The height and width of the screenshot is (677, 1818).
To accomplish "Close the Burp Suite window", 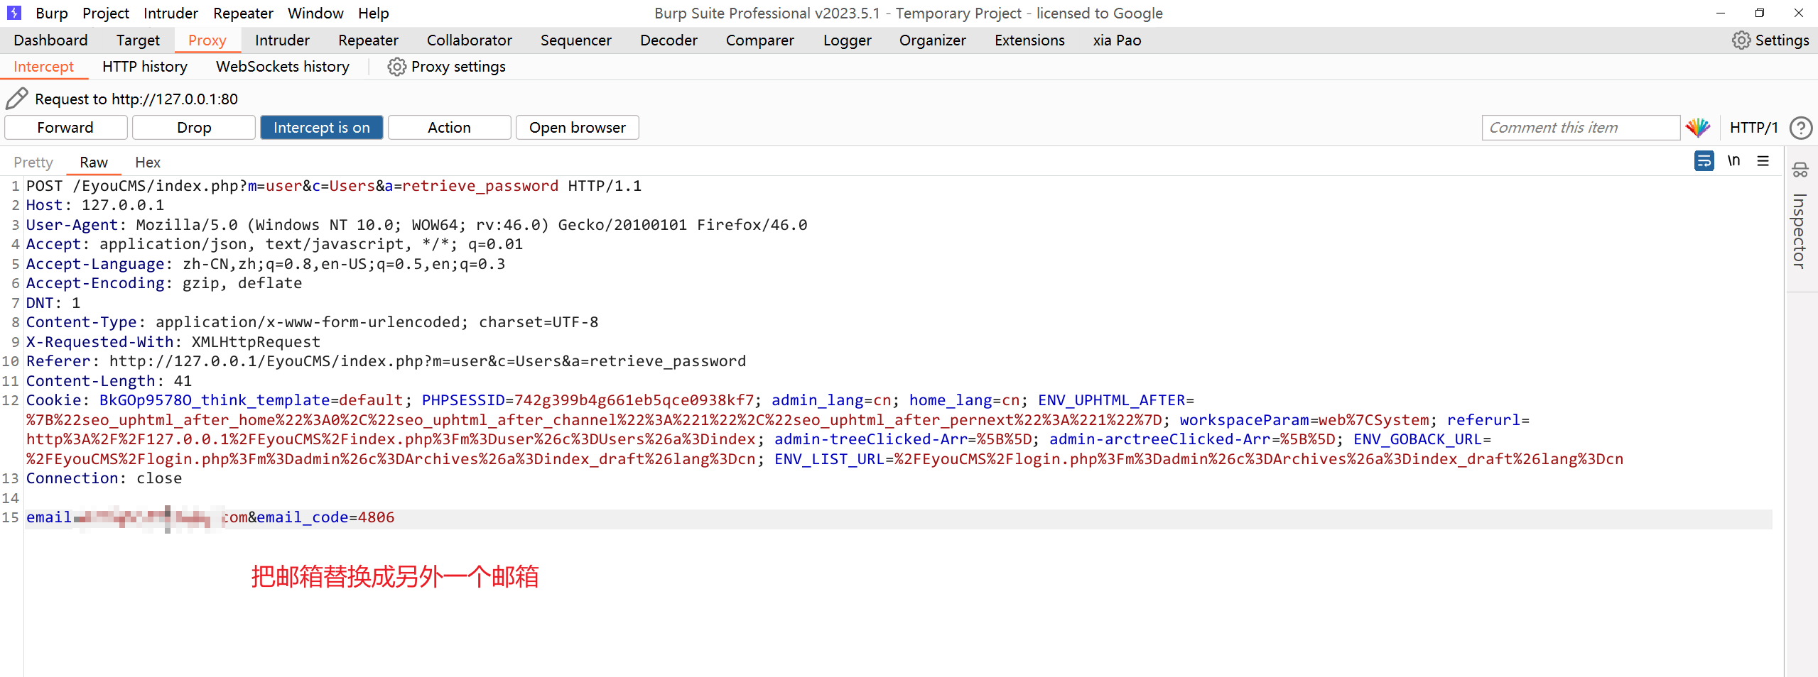I will 1799,13.
